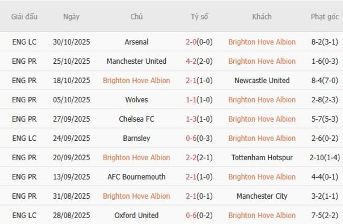Open the Chelsea FC team link
The width and height of the screenshot is (343, 224).
(136, 119)
